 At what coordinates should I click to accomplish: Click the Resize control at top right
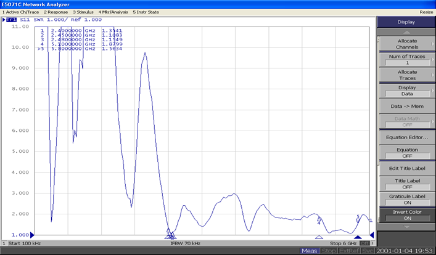click(x=426, y=12)
